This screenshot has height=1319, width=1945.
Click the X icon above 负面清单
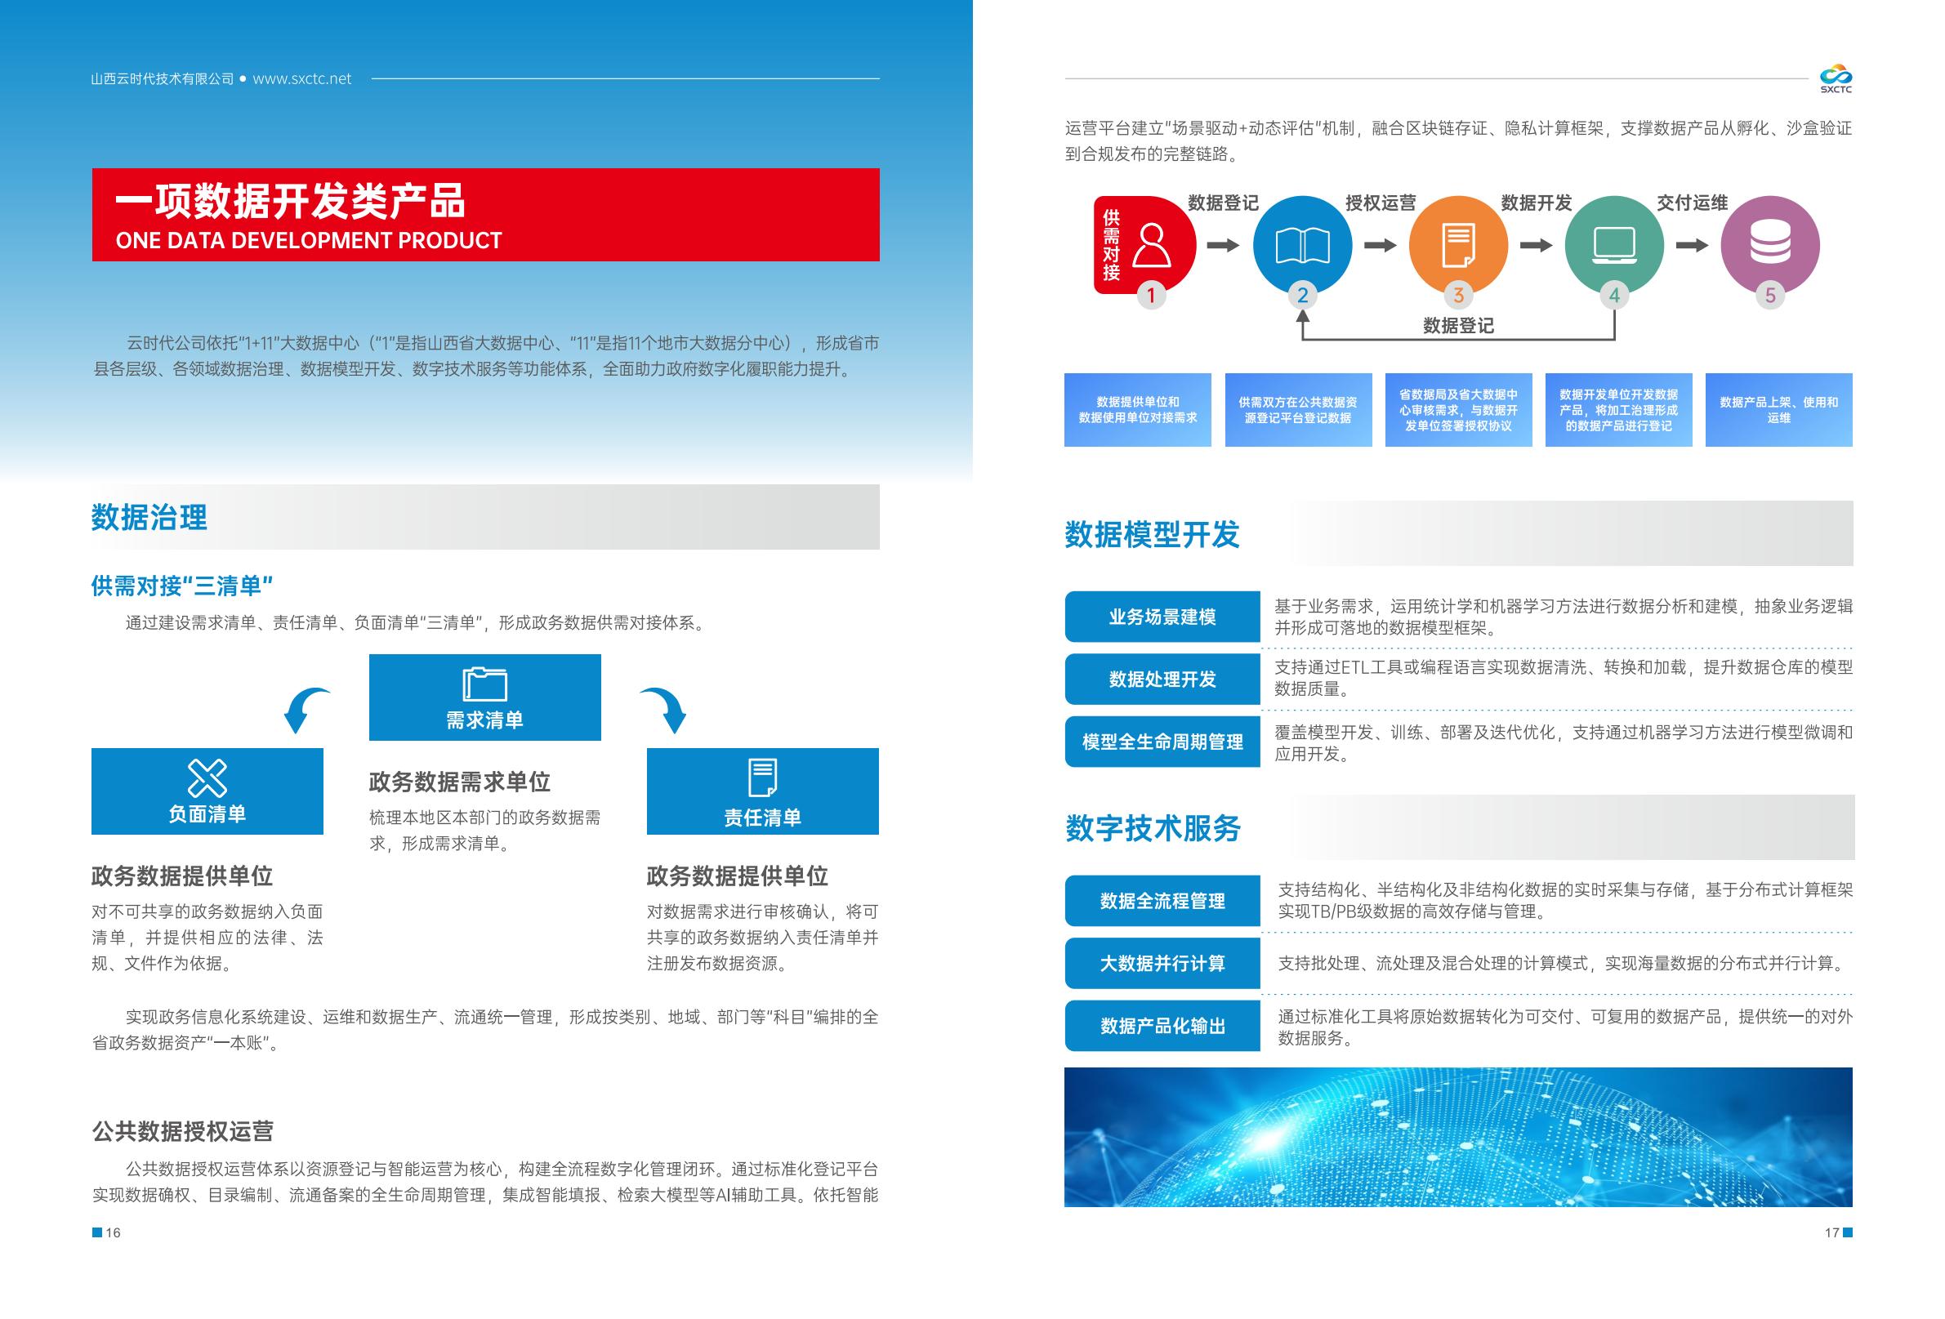pos(207,778)
